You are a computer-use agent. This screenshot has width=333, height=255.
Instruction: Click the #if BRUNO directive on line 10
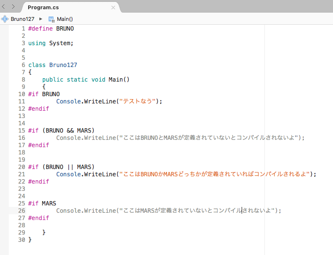pos(44,94)
